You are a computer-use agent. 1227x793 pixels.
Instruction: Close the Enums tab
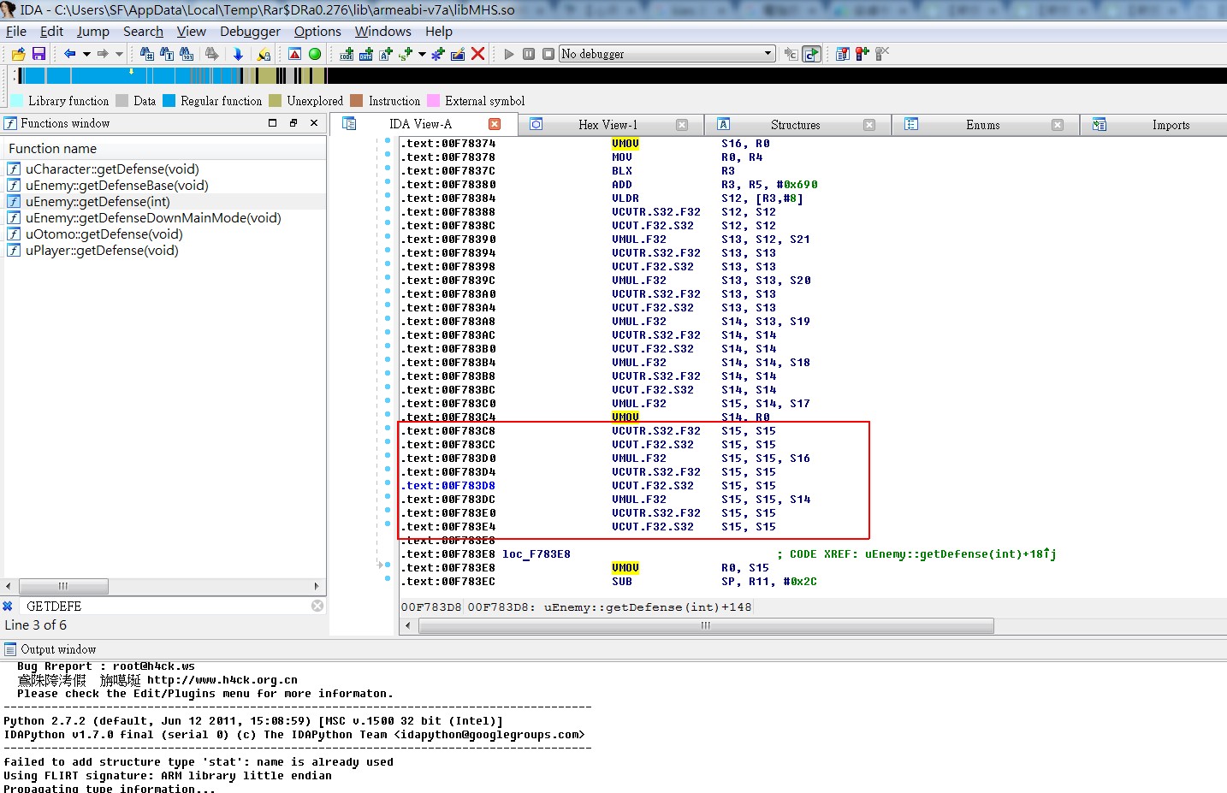tap(1058, 125)
